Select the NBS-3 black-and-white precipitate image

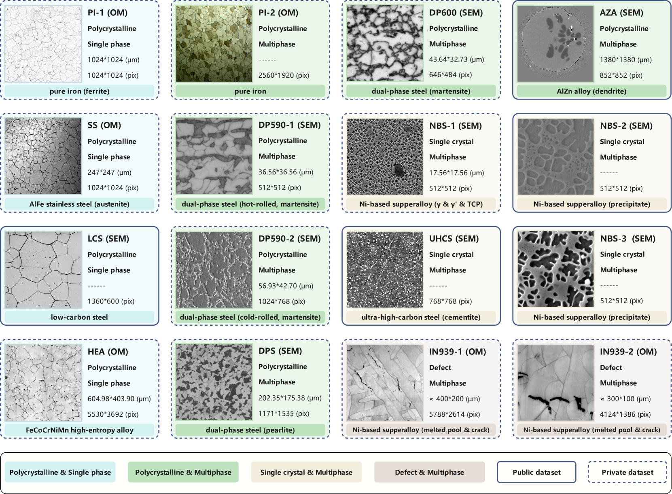[555, 269]
